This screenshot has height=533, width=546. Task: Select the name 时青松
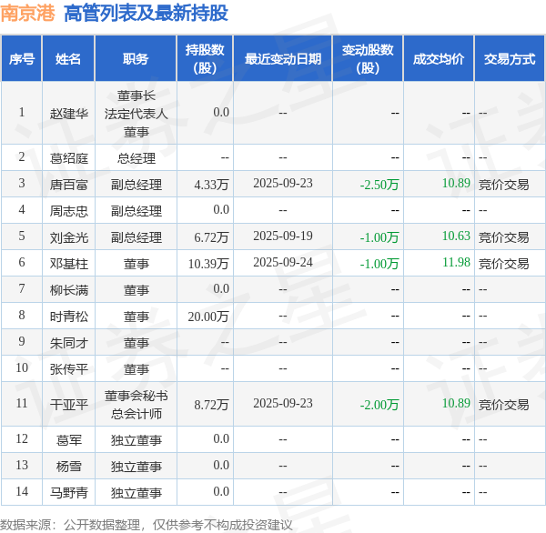tap(68, 317)
